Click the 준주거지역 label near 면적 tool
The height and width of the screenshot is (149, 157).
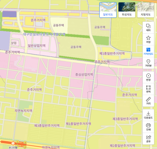(130, 95)
